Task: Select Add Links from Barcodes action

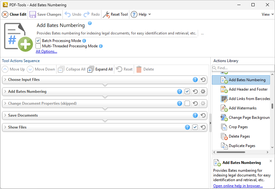Action: point(249,99)
